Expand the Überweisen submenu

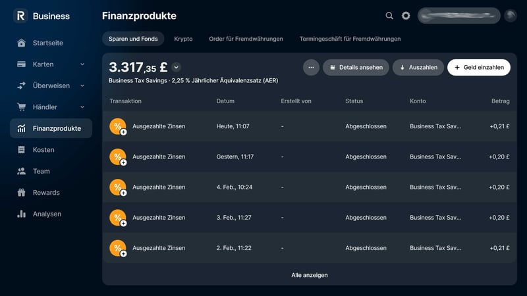82,86
